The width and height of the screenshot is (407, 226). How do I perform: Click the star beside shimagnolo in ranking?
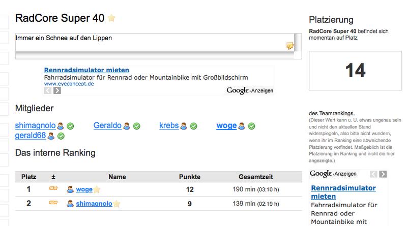click(117, 204)
